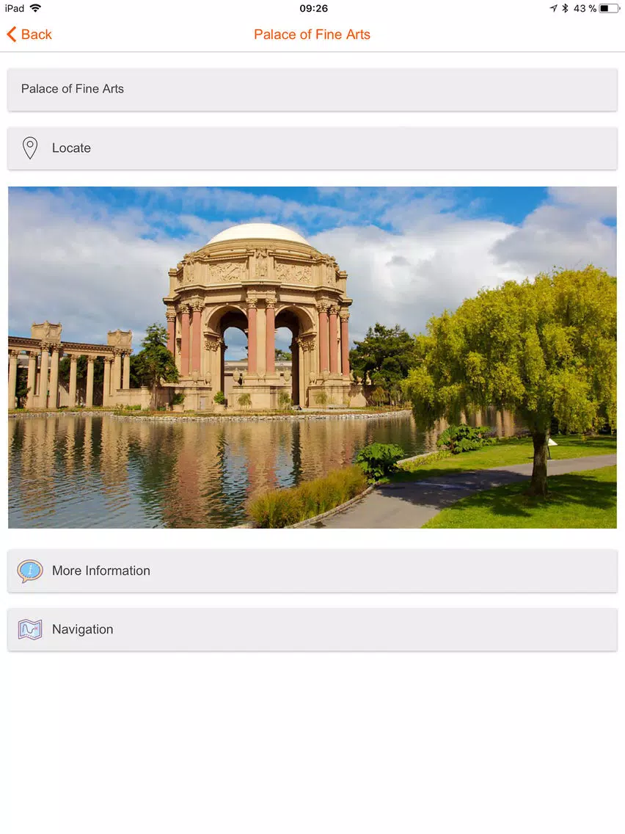Open More Information row
Screen dimensions: 625x834
pos(312,570)
